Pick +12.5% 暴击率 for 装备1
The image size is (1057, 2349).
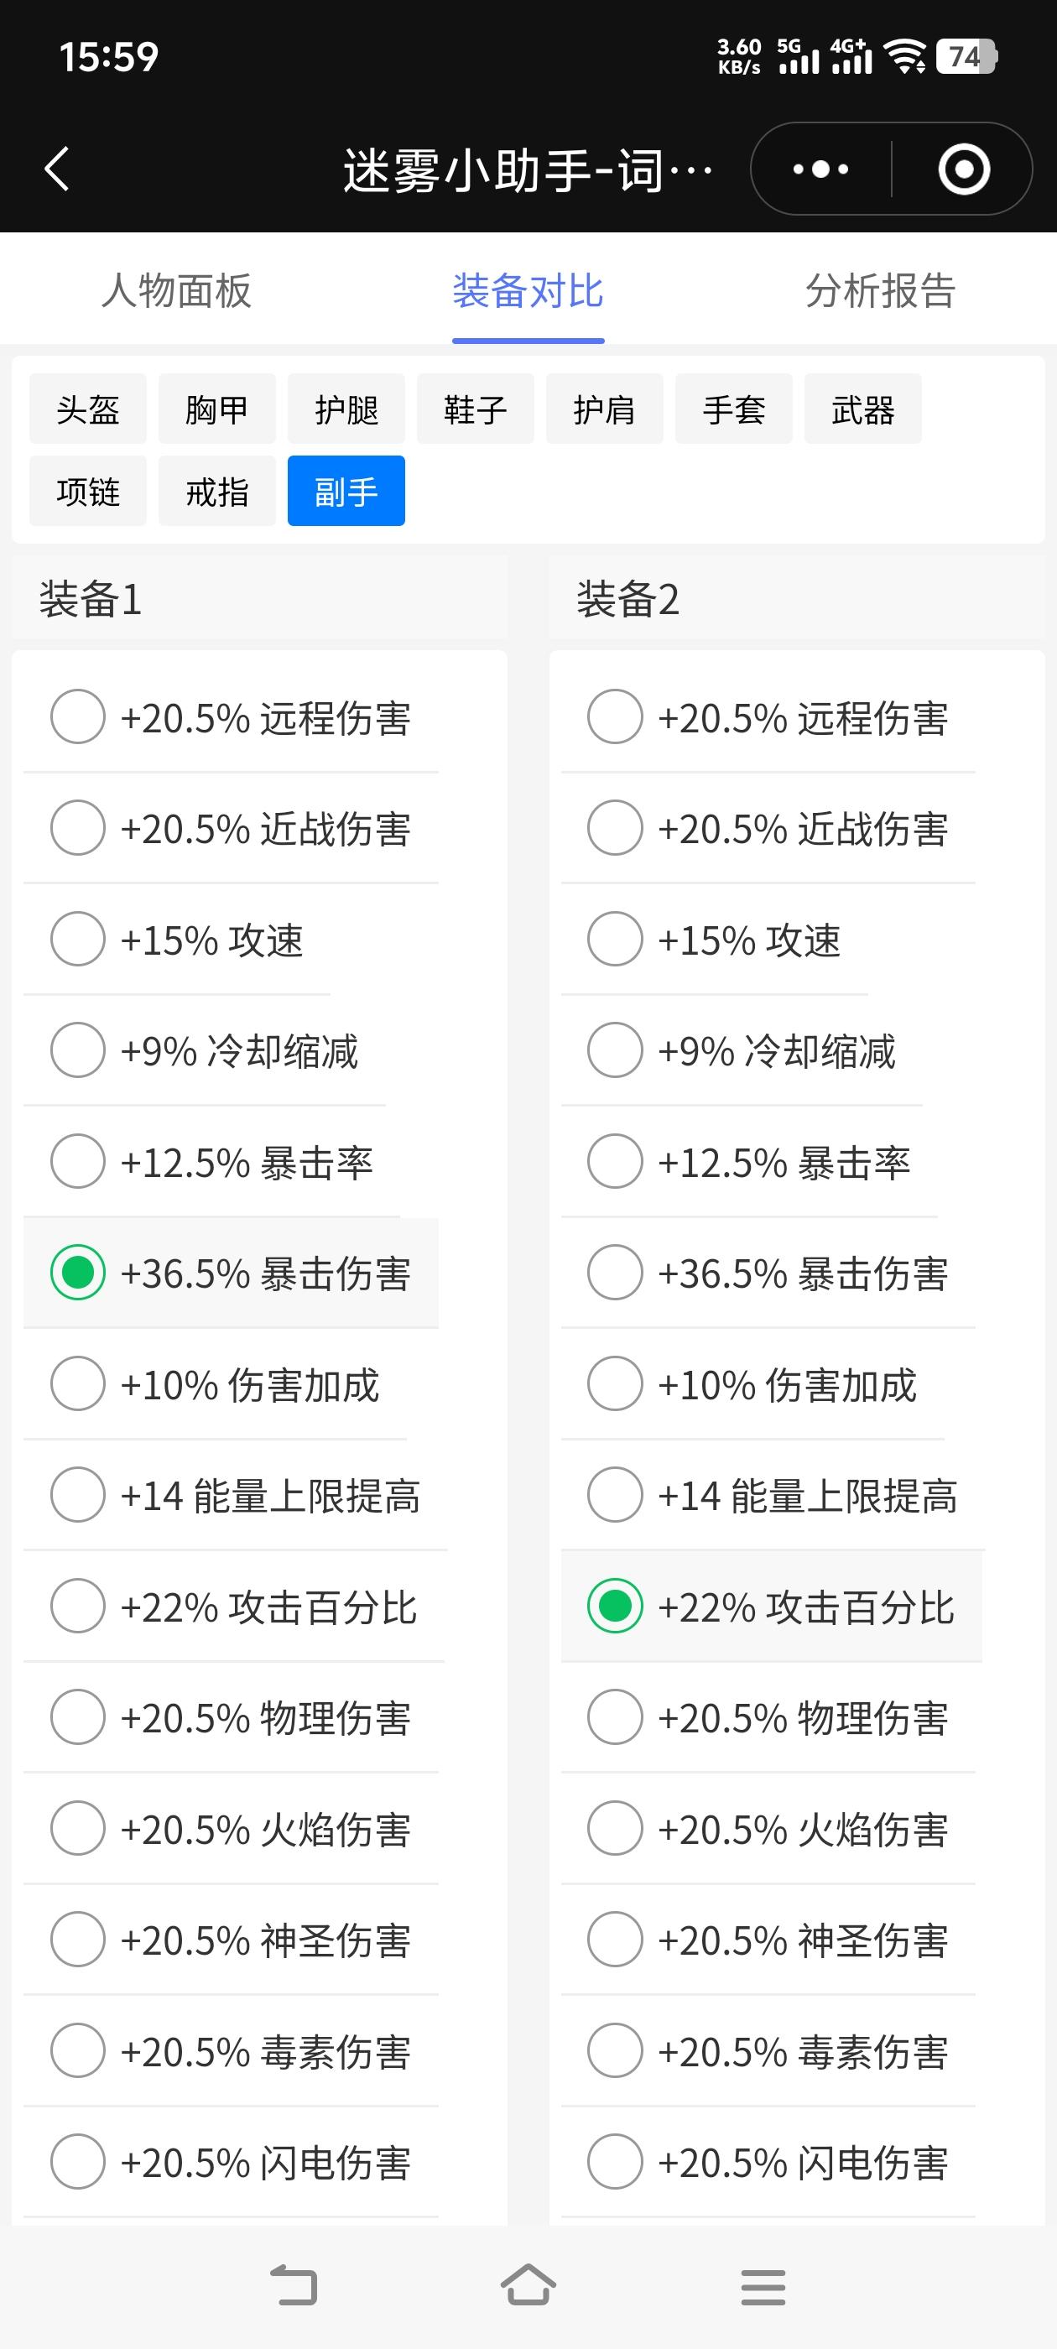click(x=211, y=1162)
